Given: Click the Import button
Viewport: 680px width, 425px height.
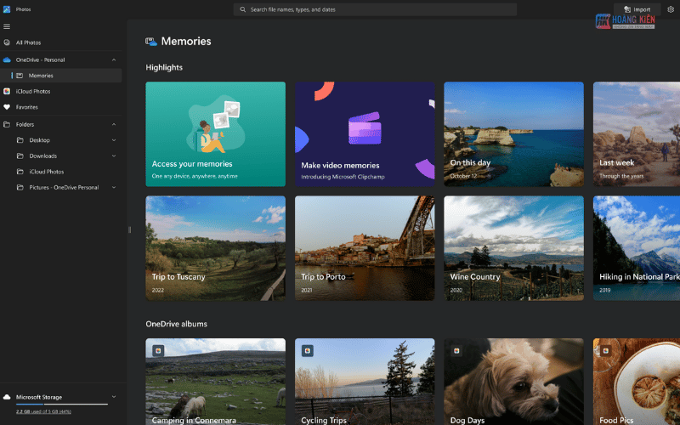Looking at the screenshot, I should 637,9.
